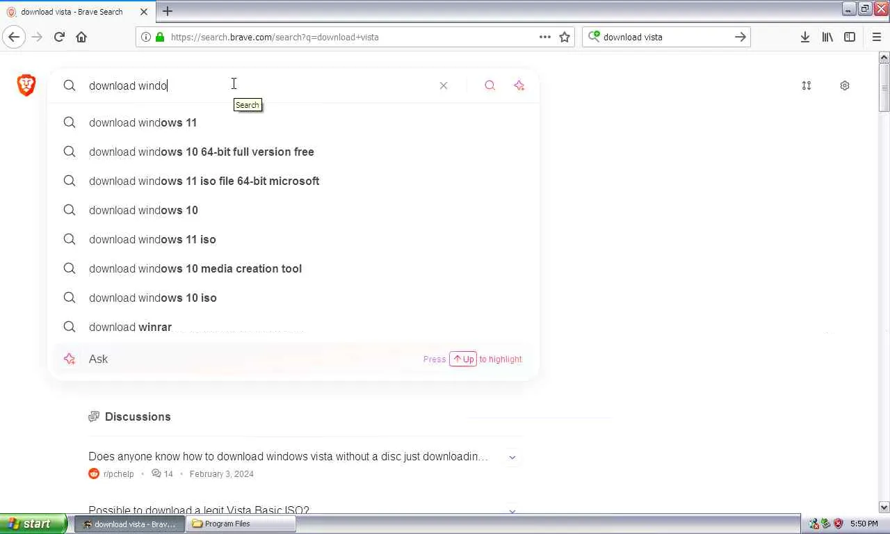This screenshot has height=534, width=890.
Task: Open Brave Search settings gear
Action: [845, 86]
